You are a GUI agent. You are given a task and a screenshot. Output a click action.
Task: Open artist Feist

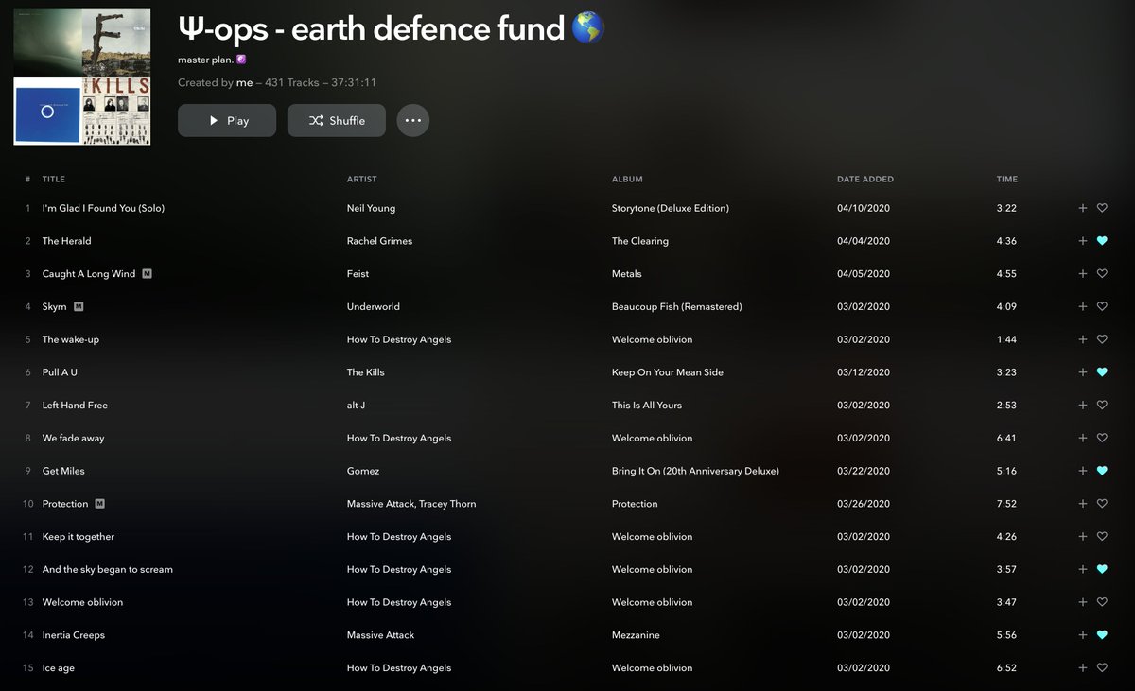358,274
